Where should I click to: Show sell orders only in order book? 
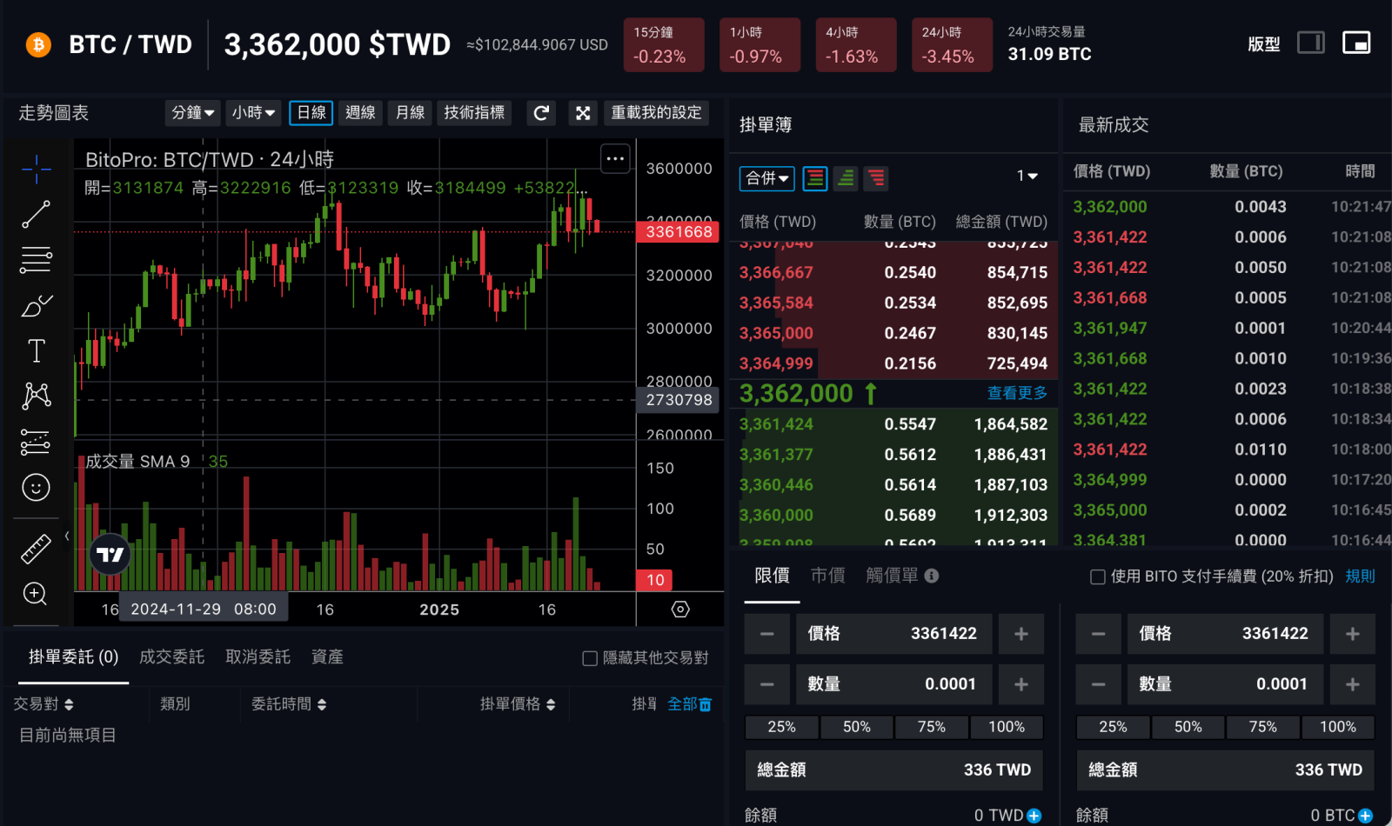(x=876, y=178)
